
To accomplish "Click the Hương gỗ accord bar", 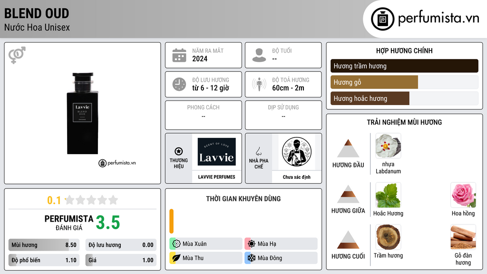I will pos(404,82).
